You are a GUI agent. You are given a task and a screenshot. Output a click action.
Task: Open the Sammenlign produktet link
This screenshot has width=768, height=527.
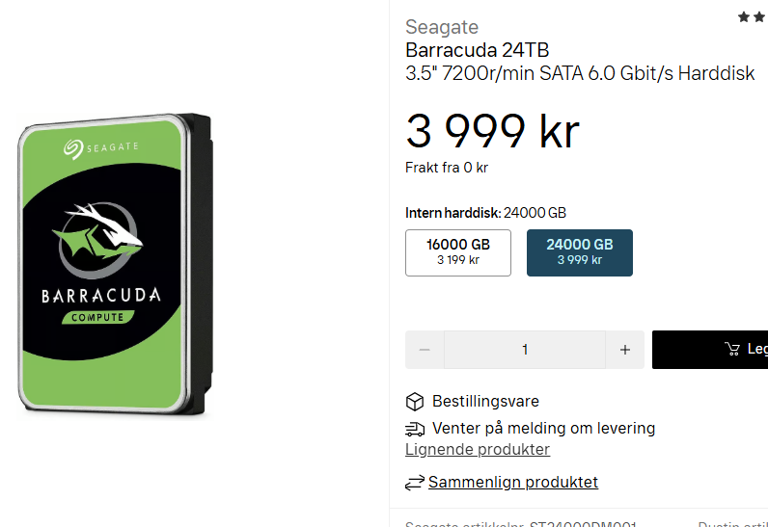click(513, 482)
